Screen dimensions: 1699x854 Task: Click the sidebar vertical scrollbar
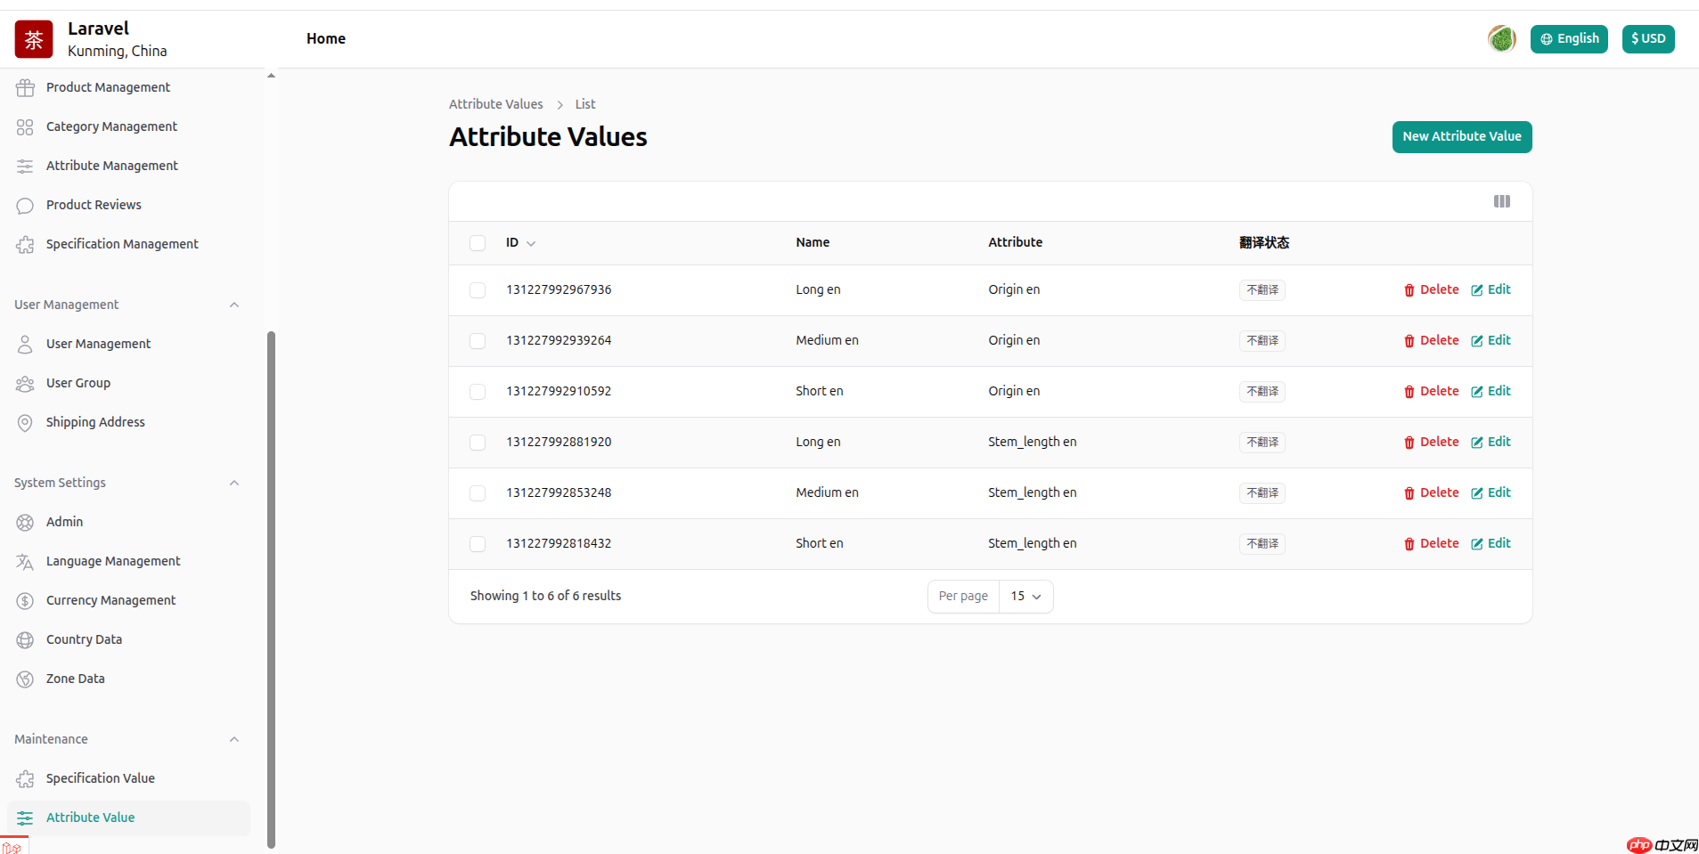271,588
